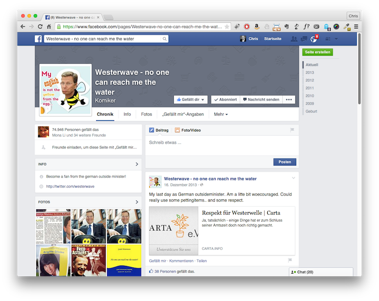
Task: Click the Amazon extension icon
Action: [x=257, y=27]
